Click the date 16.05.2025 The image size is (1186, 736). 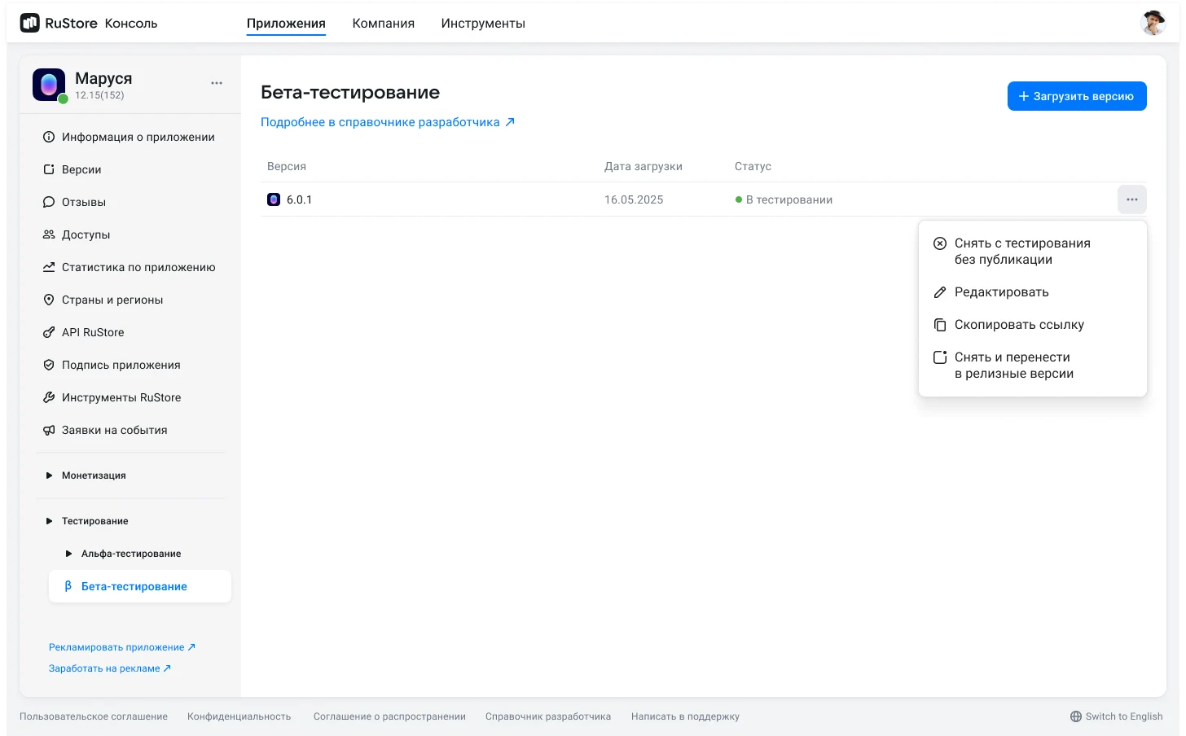tap(634, 199)
